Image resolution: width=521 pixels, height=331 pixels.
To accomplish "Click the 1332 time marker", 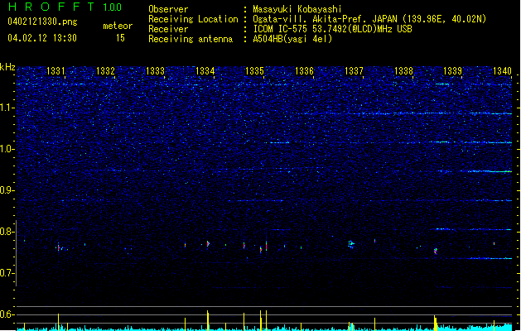I will (x=105, y=71).
